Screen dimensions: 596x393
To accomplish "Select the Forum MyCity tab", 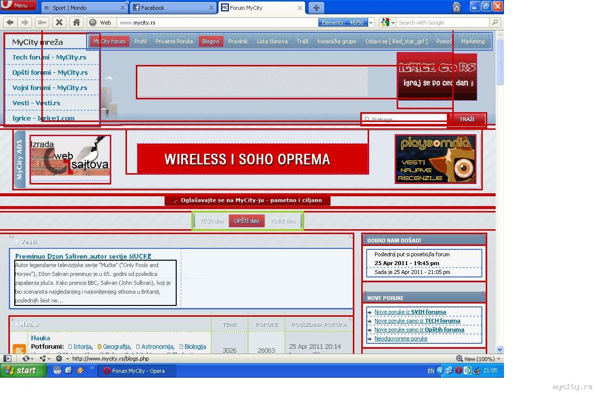I will click(x=262, y=8).
